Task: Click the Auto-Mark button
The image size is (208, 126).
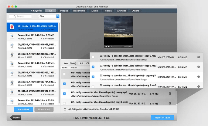Action: coord(23,109)
